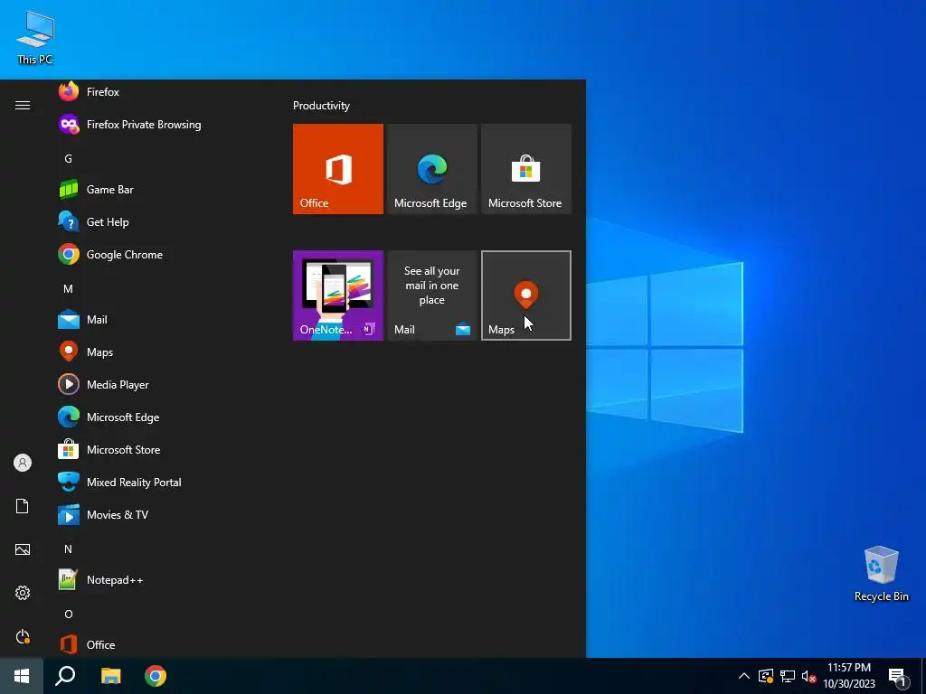Open Settings gear in Start sidebar
This screenshot has width=926, height=694.
coord(23,593)
